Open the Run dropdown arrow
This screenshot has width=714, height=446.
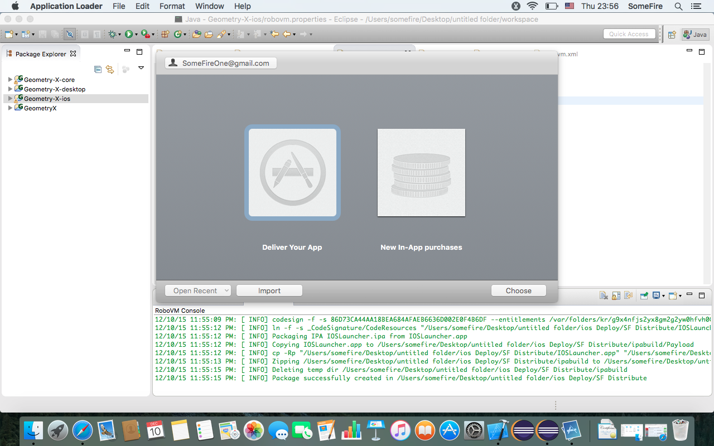[x=136, y=35]
